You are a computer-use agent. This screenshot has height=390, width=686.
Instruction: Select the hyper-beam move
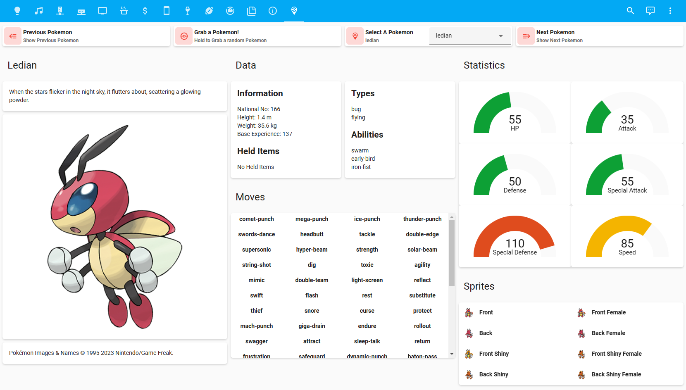[312, 250]
